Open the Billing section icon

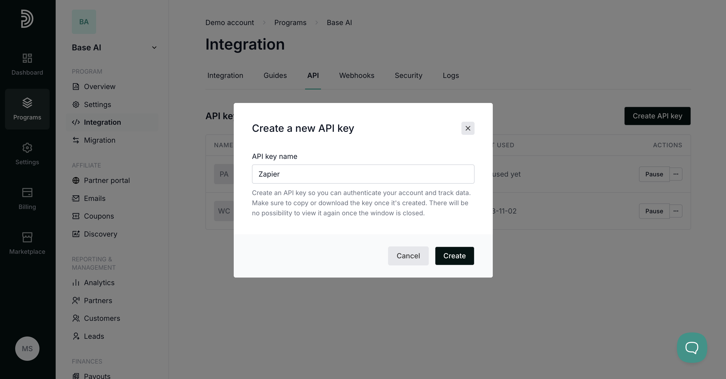pyautogui.click(x=27, y=193)
